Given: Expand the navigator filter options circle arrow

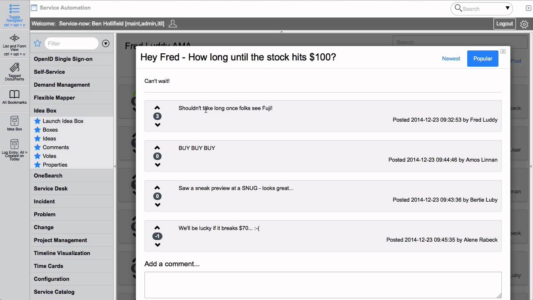Looking at the screenshot, I should pos(106,43).
